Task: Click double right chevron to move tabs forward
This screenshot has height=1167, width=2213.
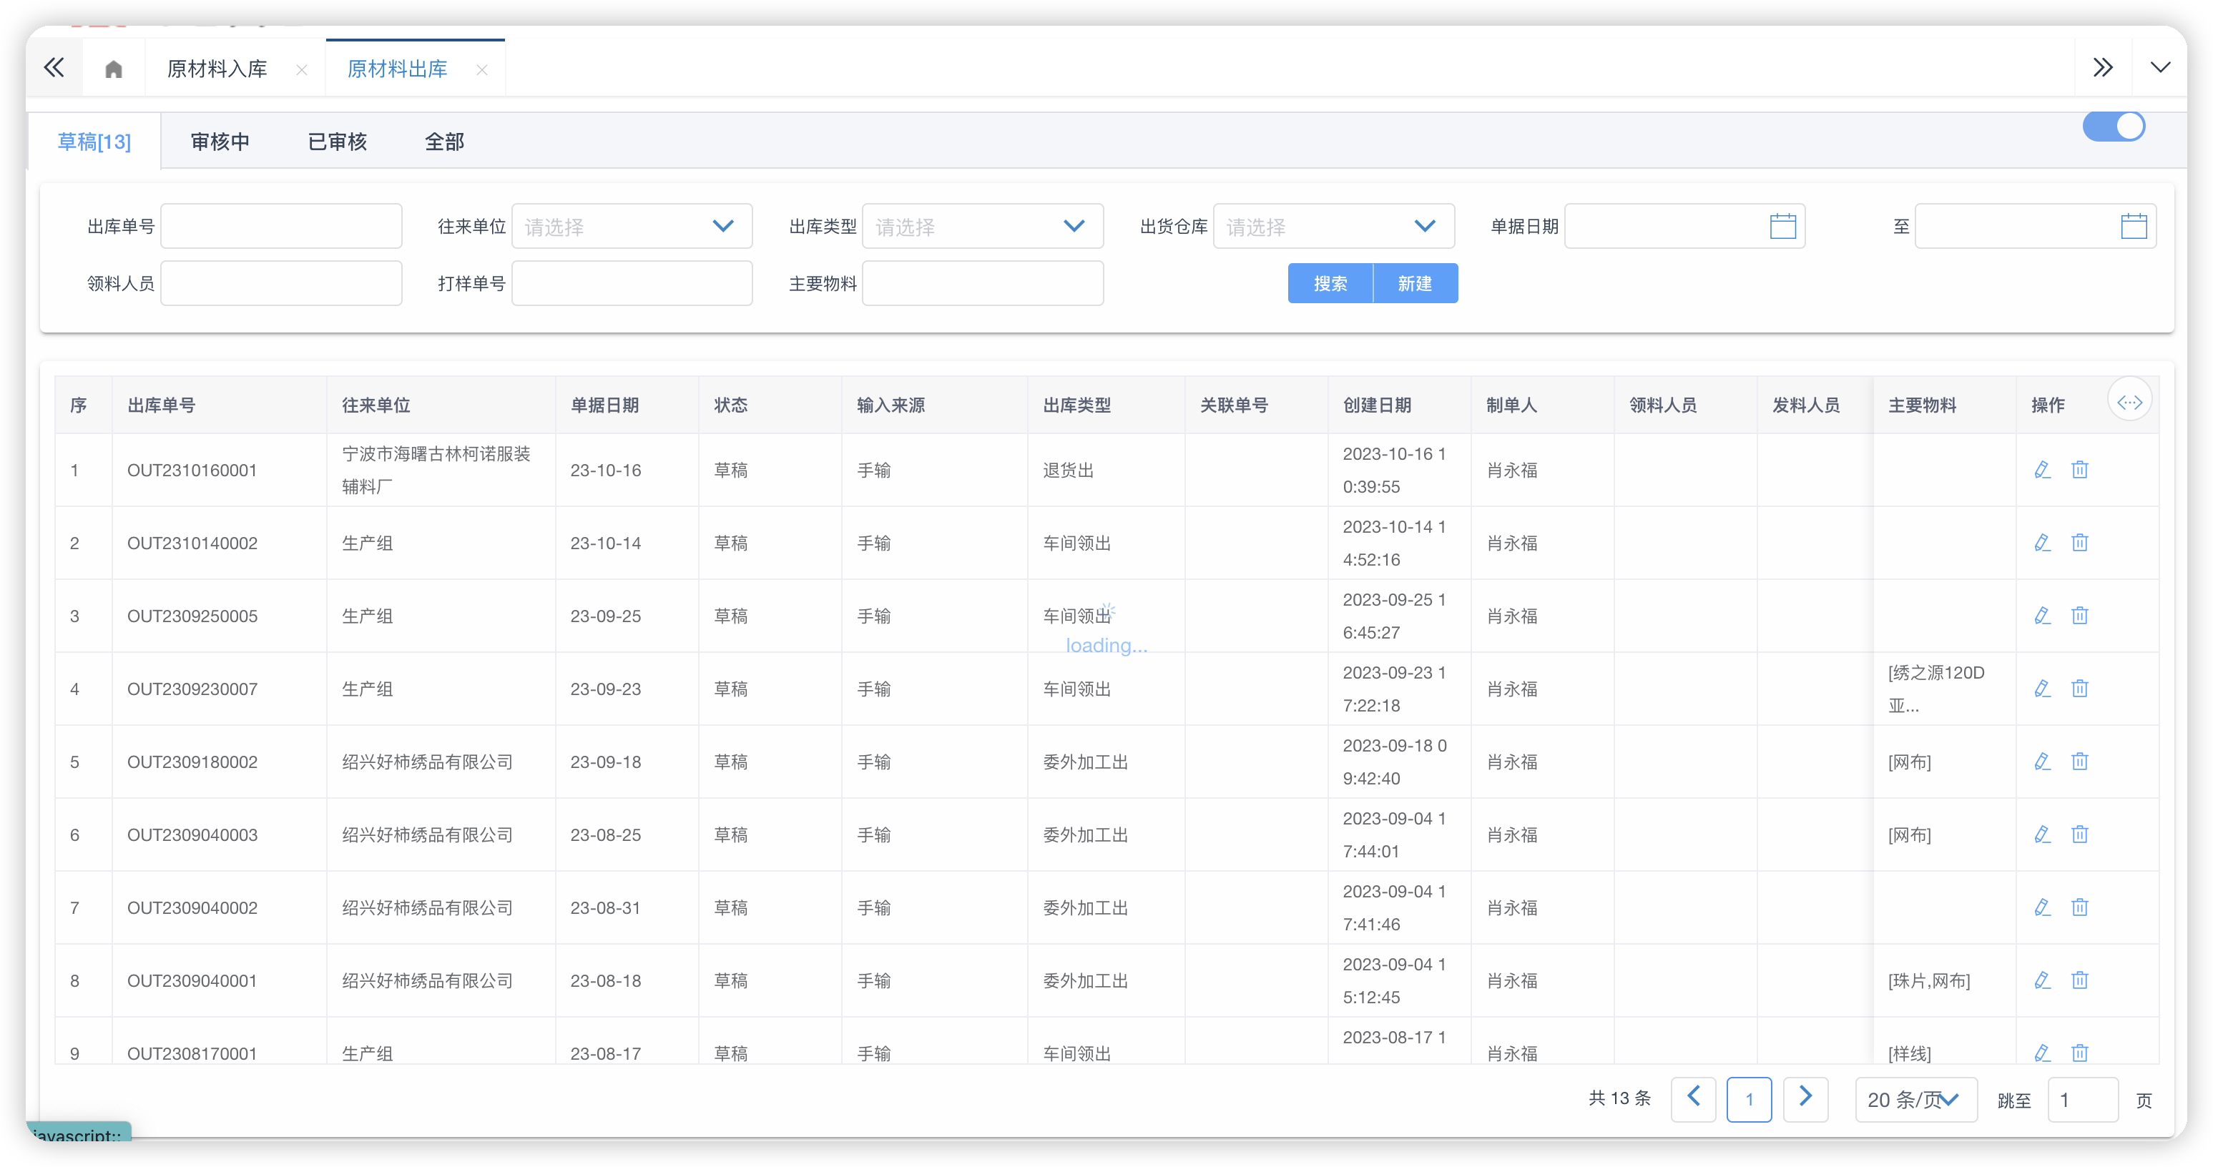Action: [2102, 68]
